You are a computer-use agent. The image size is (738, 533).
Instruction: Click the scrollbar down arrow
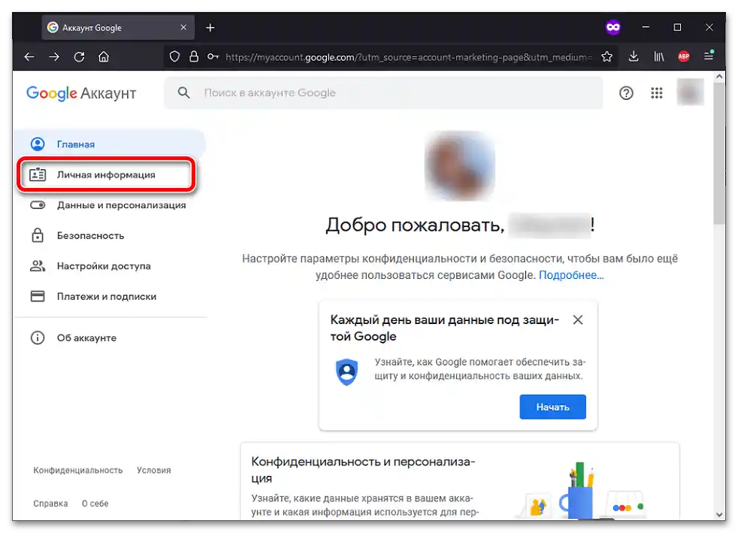[718, 514]
